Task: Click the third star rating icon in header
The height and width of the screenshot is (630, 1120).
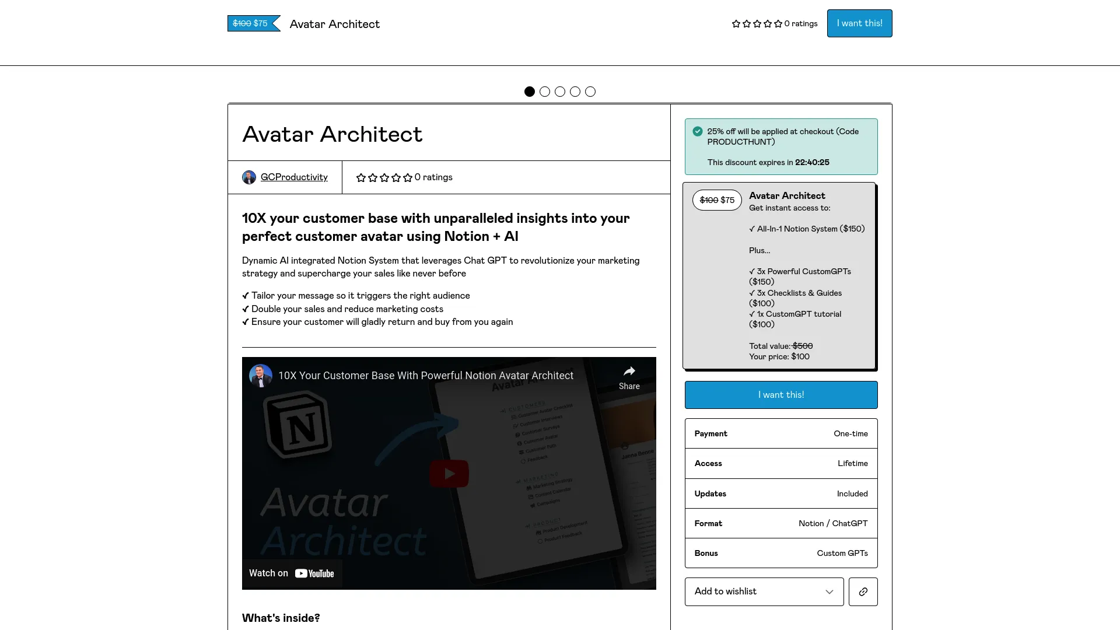Action: pos(756,23)
